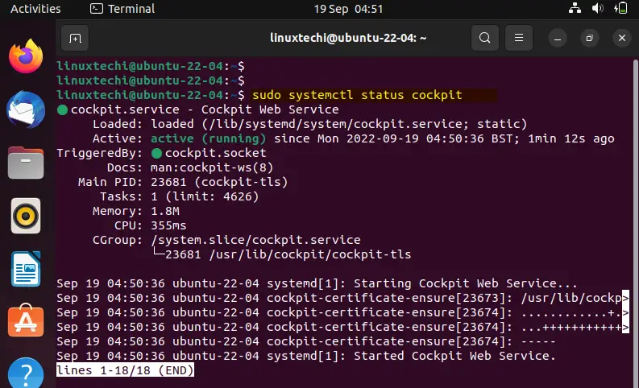Launch Thunderbird mail from the dock
Viewport: 639px width, 388px height.
(26, 109)
